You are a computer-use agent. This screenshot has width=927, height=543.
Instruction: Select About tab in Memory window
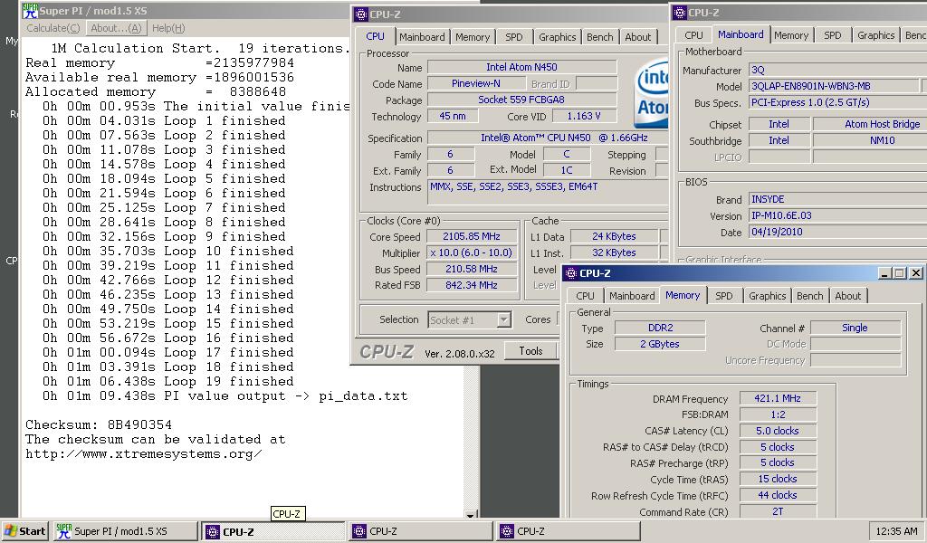click(847, 295)
